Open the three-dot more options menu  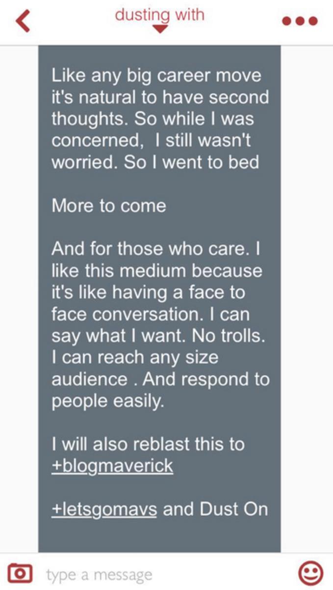[x=300, y=21]
